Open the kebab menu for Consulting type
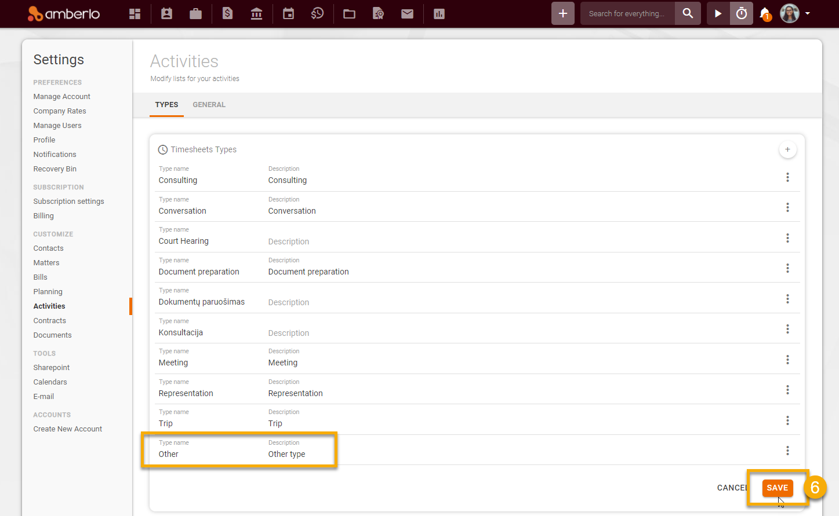Screen dimensions: 839x516 pos(787,177)
